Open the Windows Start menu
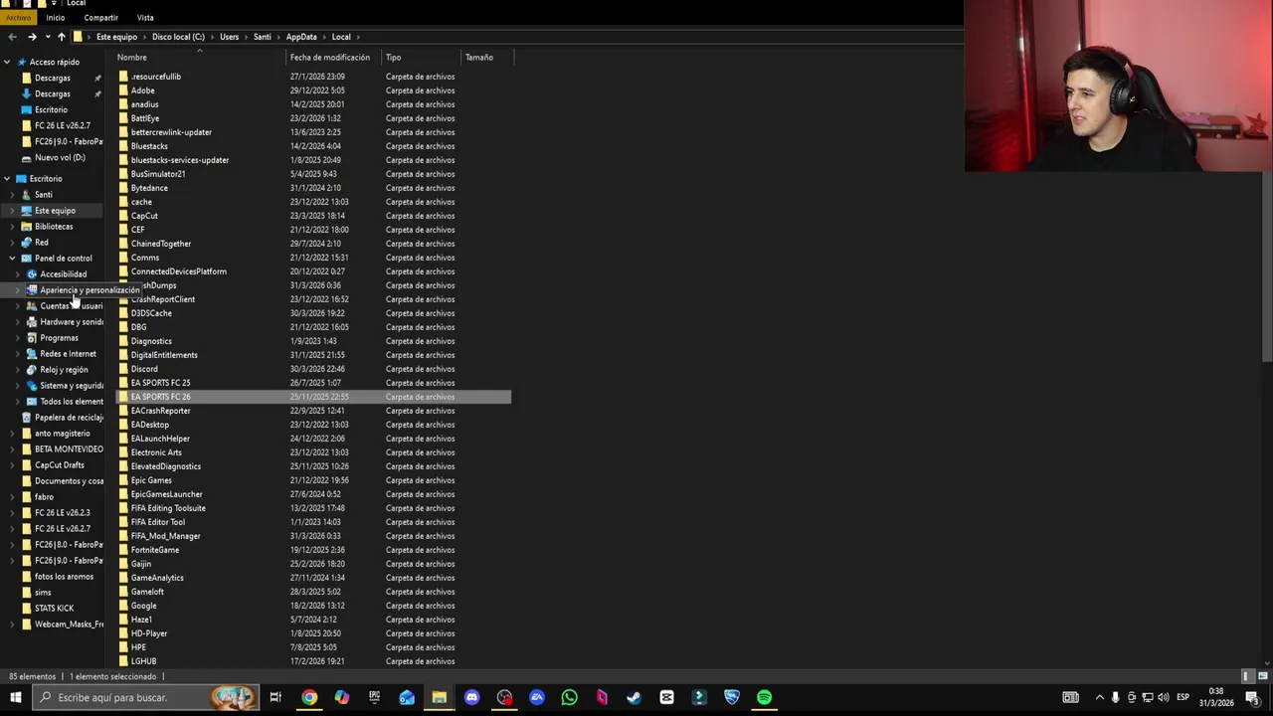This screenshot has height=716, width=1273. coord(16,697)
